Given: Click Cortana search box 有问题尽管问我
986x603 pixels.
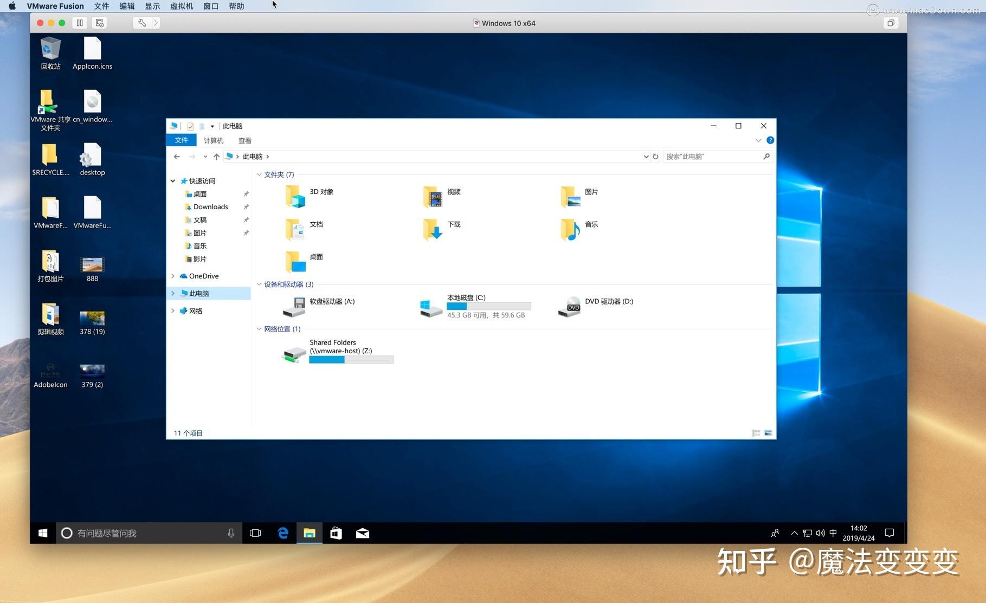Looking at the screenshot, I should point(150,533).
